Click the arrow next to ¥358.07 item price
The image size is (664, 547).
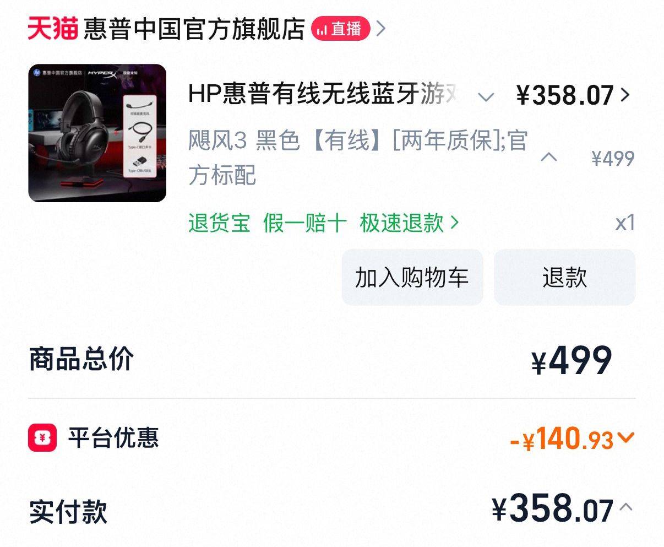(625, 95)
